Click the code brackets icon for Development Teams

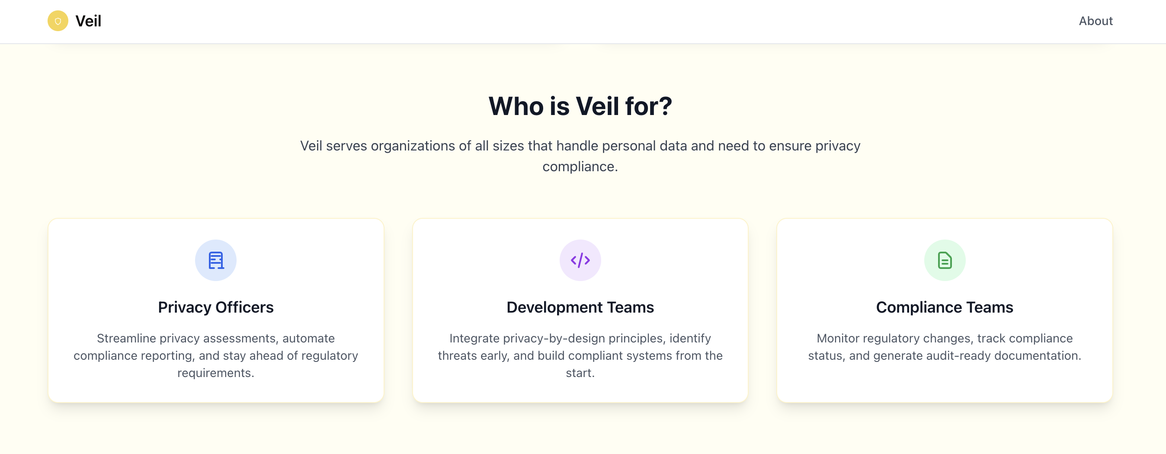tap(580, 259)
